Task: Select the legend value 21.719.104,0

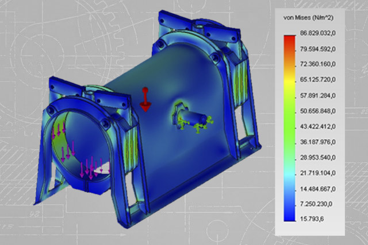Action: coord(318,173)
